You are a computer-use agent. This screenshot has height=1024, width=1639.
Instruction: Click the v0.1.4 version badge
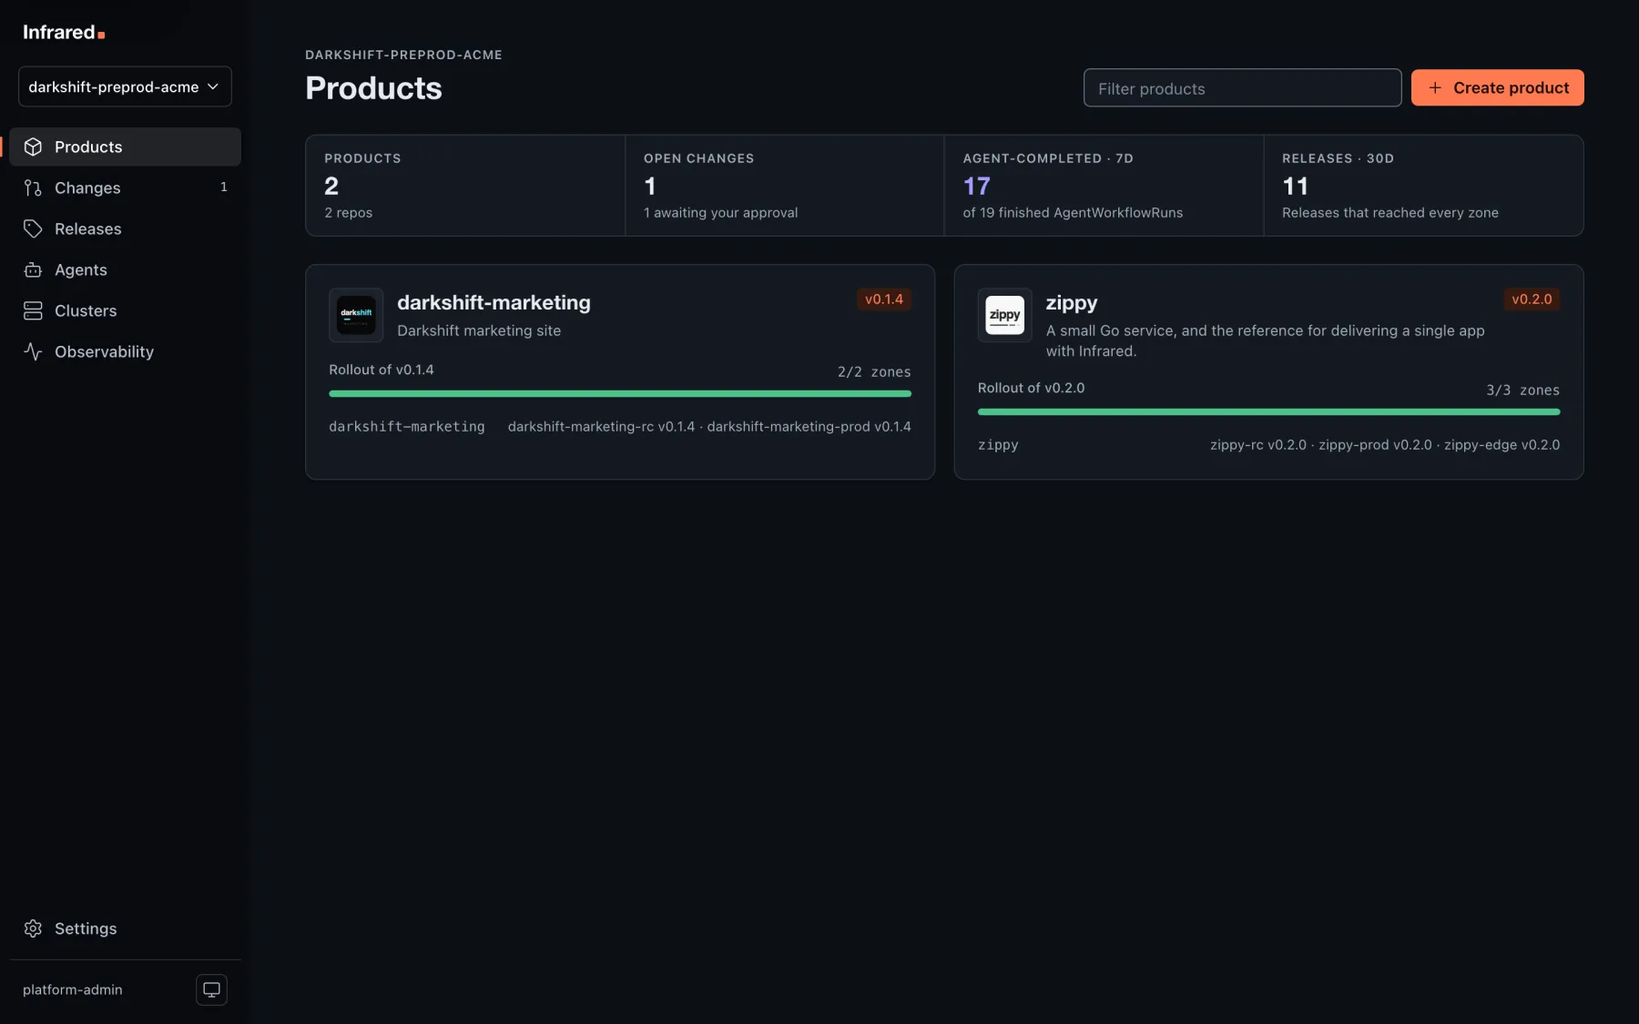point(884,299)
